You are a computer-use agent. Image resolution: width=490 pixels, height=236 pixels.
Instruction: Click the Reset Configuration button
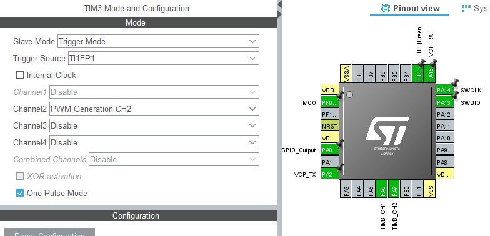[x=49, y=232]
